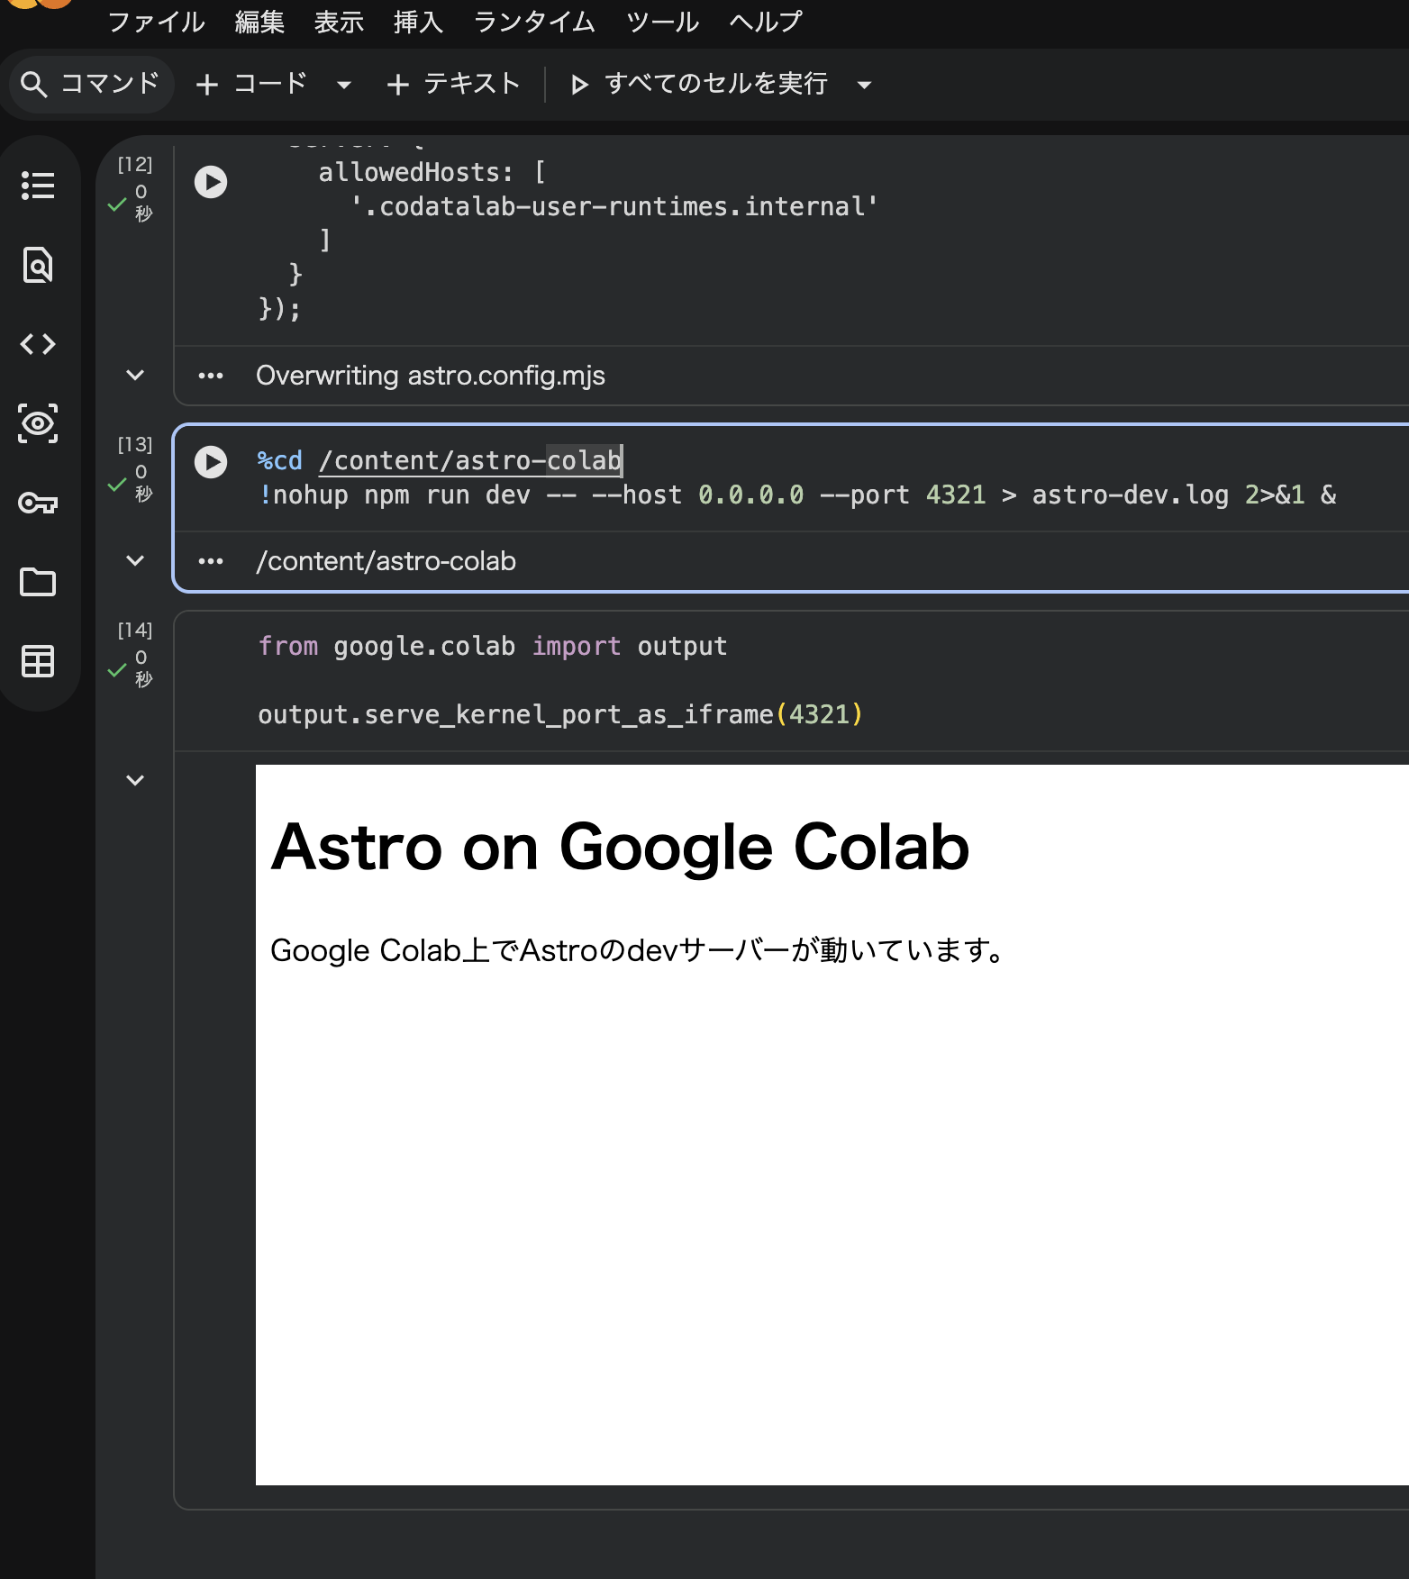The width and height of the screenshot is (1409, 1579).
Task: Click the search icon in the command box
Action: click(34, 84)
